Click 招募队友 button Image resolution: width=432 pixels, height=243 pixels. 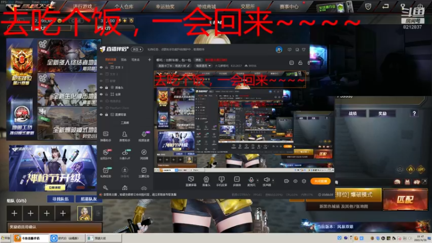(89, 199)
